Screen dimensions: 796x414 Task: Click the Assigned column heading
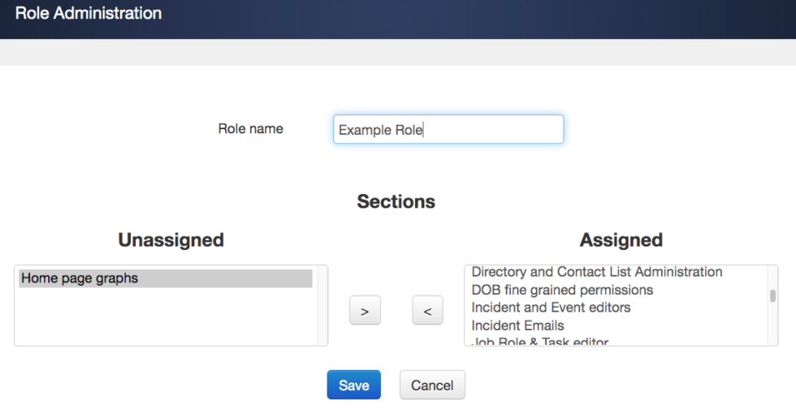point(621,240)
